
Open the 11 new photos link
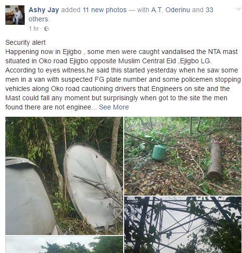click(105, 10)
